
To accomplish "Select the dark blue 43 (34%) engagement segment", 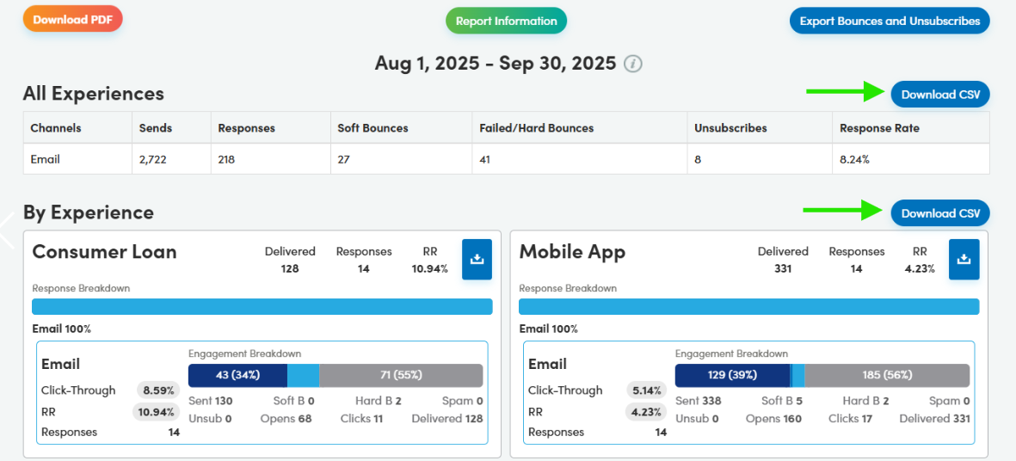I will pyautogui.click(x=237, y=376).
